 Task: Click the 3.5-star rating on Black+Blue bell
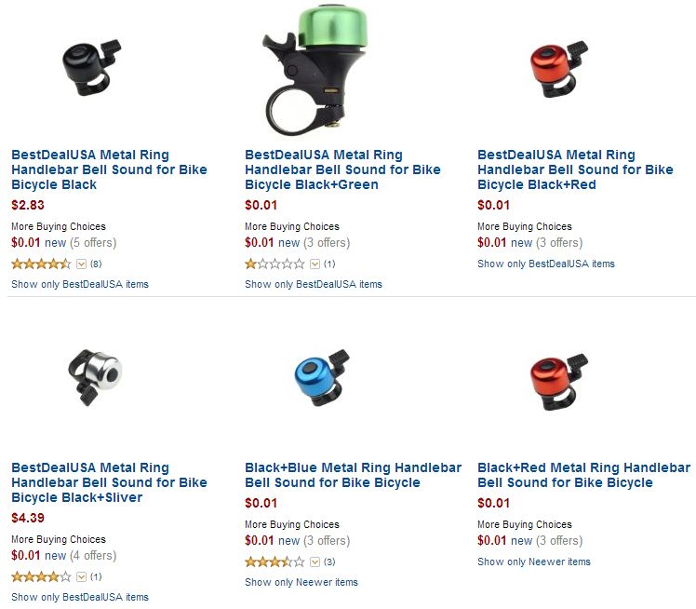(x=274, y=562)
